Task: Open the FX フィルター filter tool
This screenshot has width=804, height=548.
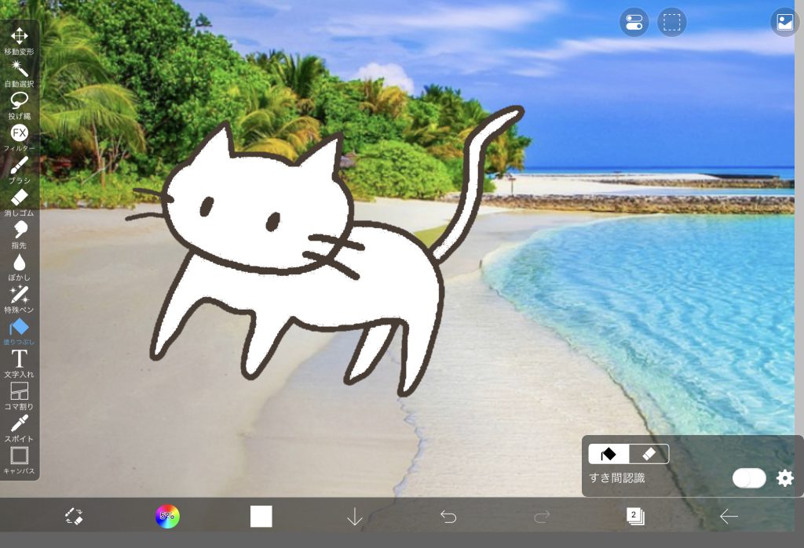Action: [19, 133]
